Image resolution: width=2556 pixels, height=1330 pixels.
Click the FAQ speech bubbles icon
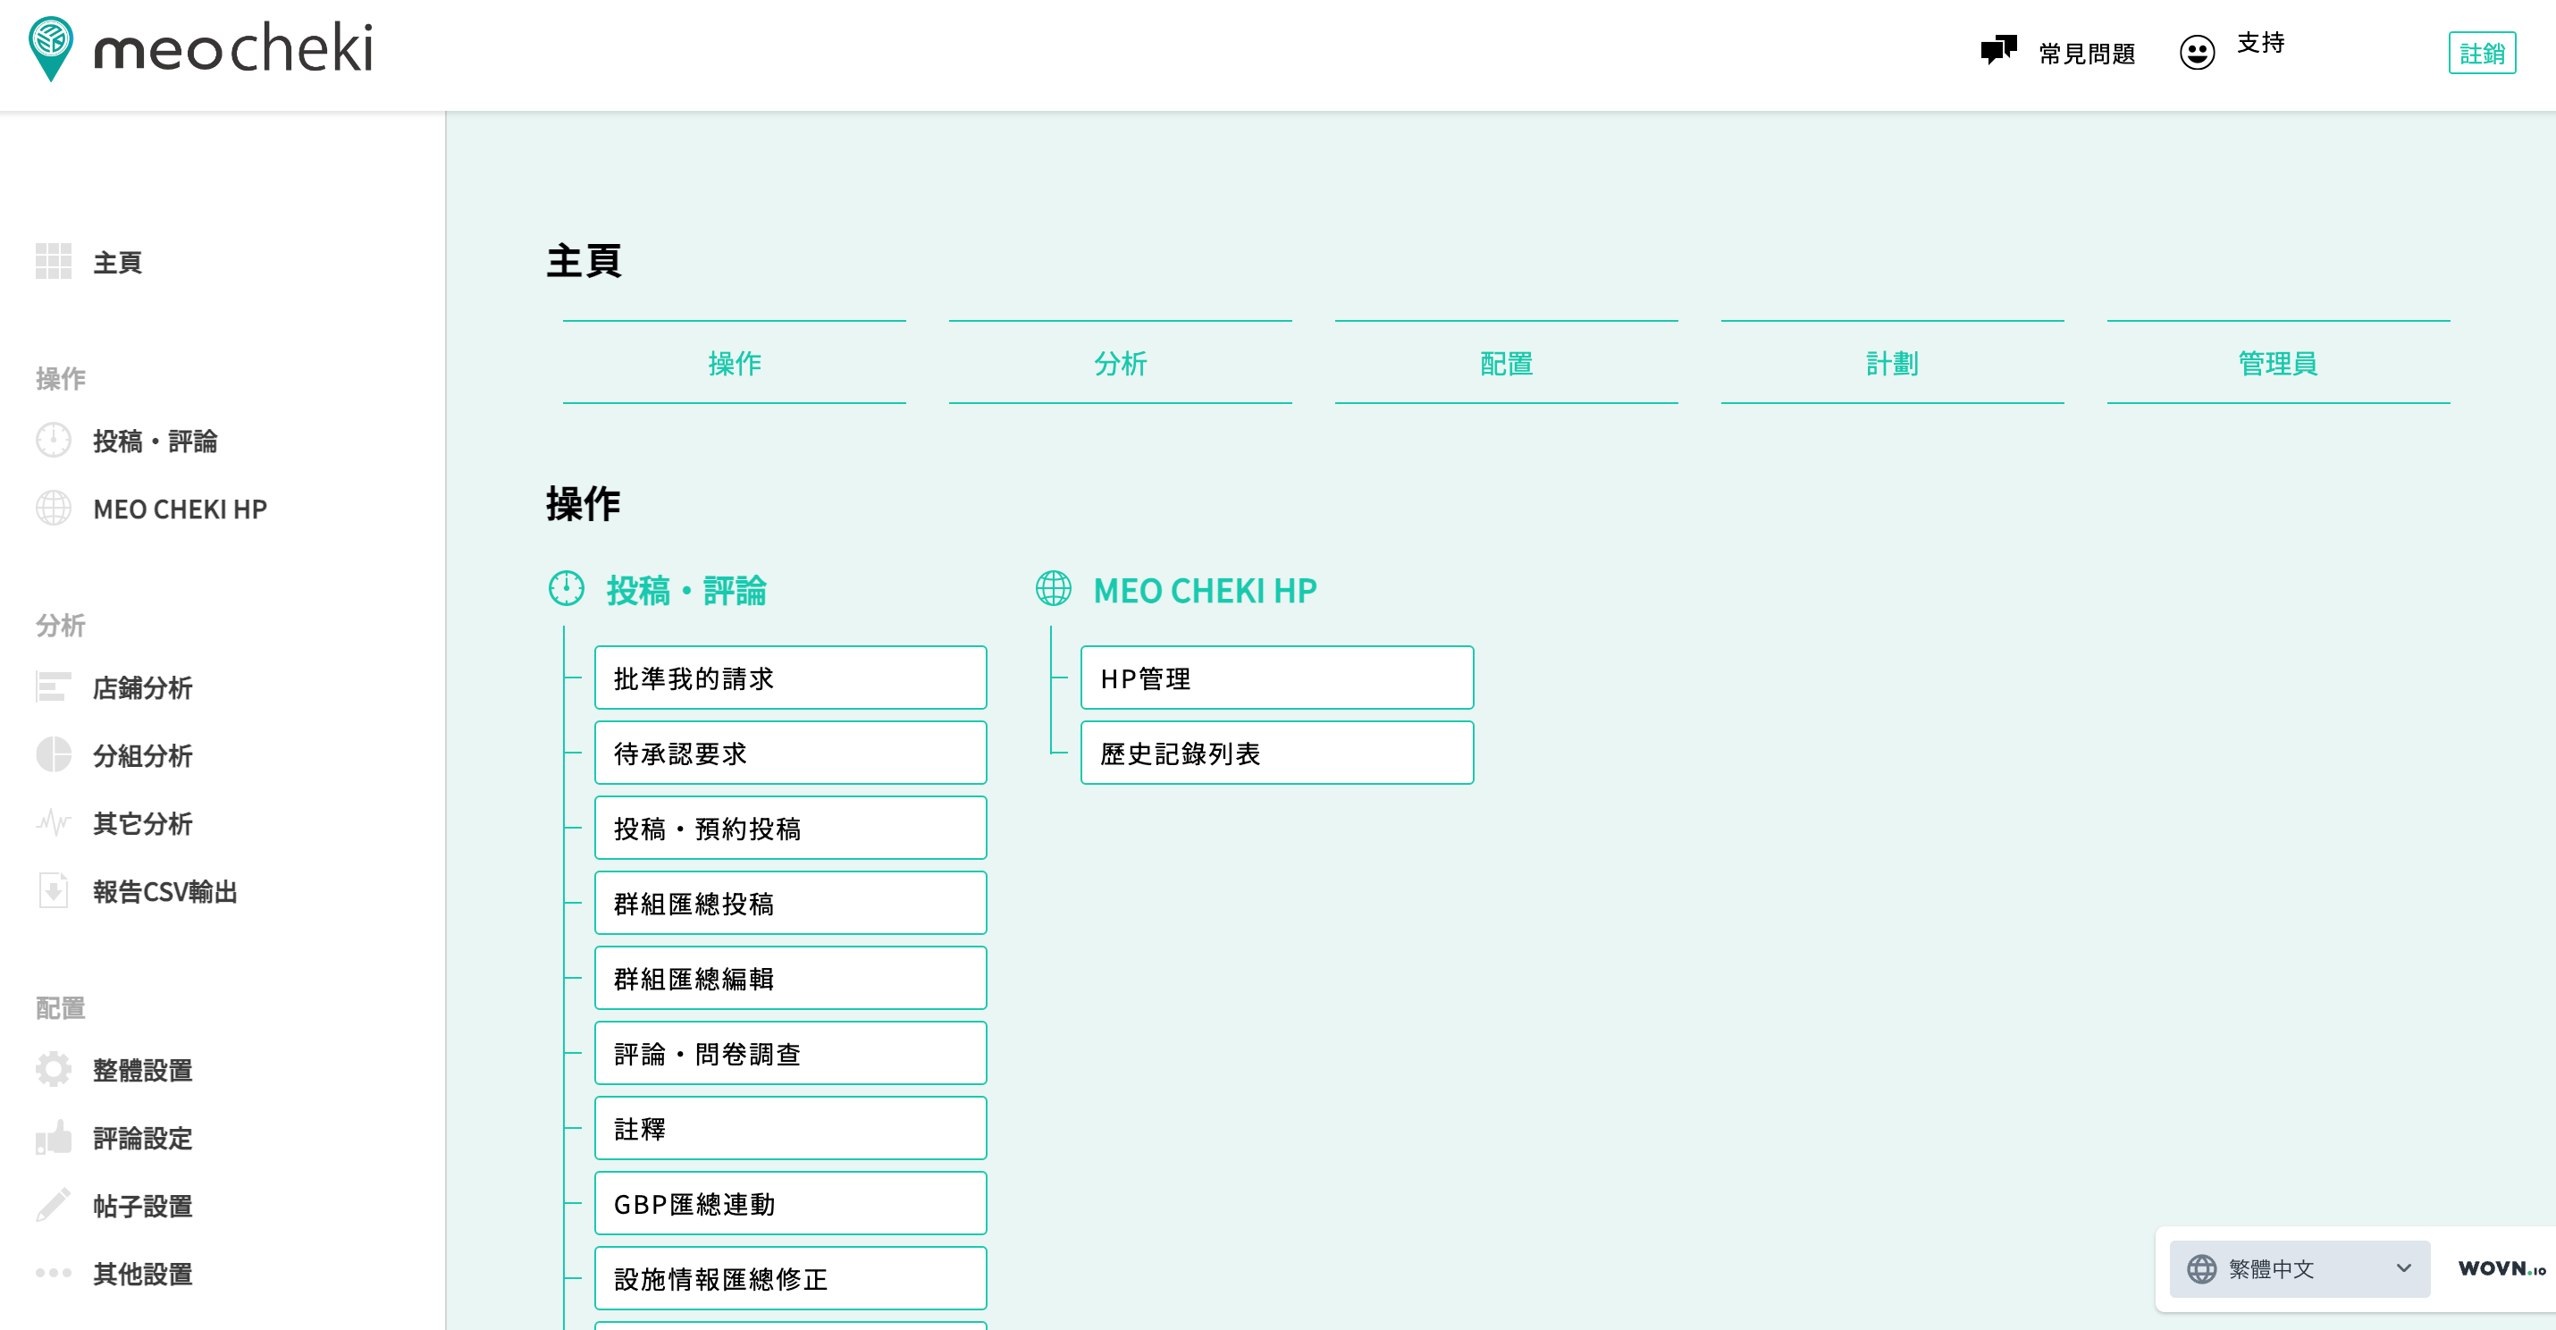click(1997, 50)
